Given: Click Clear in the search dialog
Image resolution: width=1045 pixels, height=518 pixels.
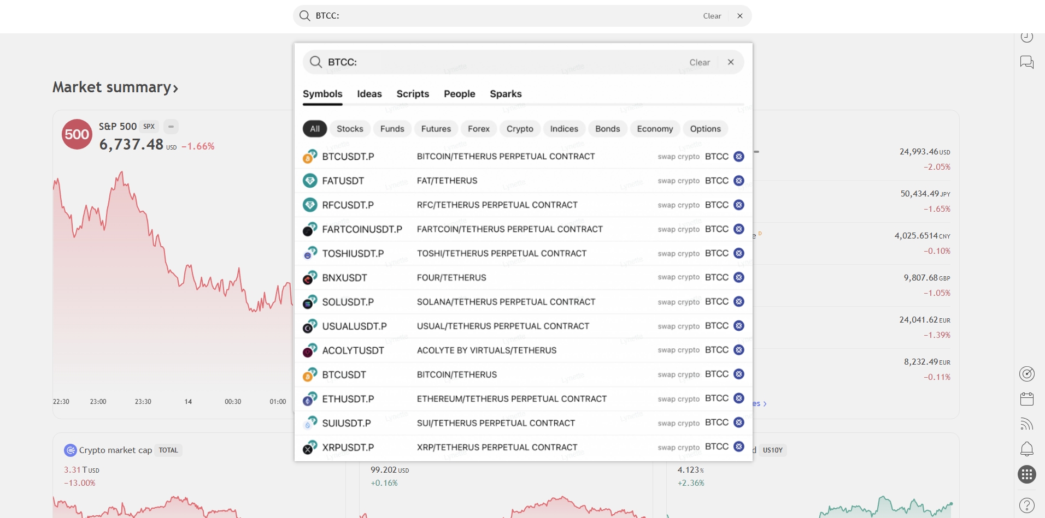Looking at the screenshot, I should (x=699, y=62).
